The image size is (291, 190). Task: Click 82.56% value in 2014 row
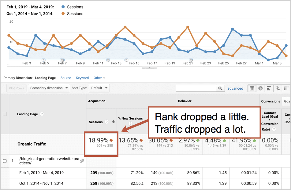tap(137, 183)
